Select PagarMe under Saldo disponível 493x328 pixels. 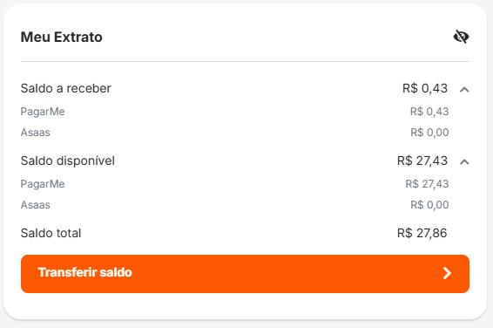[43, 184]
